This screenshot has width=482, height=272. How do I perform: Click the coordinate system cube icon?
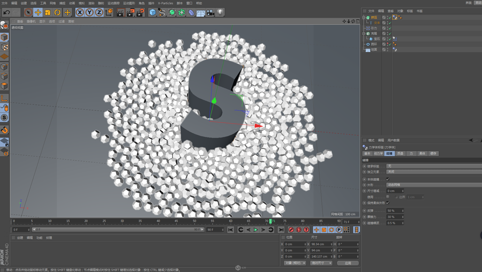point(109,13)
